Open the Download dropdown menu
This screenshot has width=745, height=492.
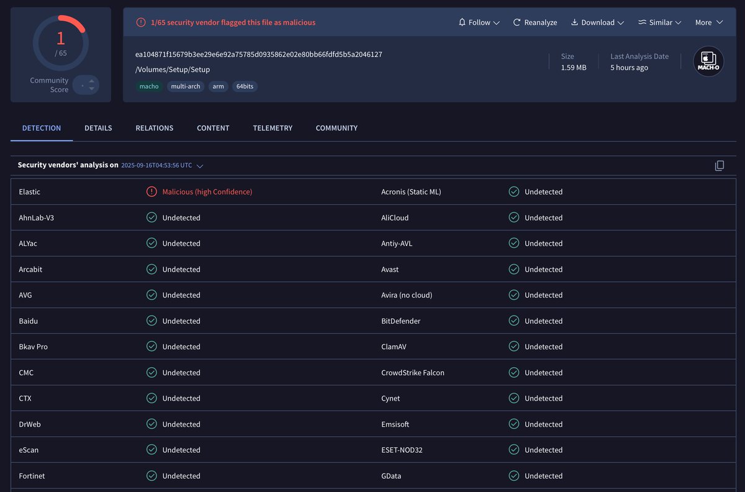[597, 22]
